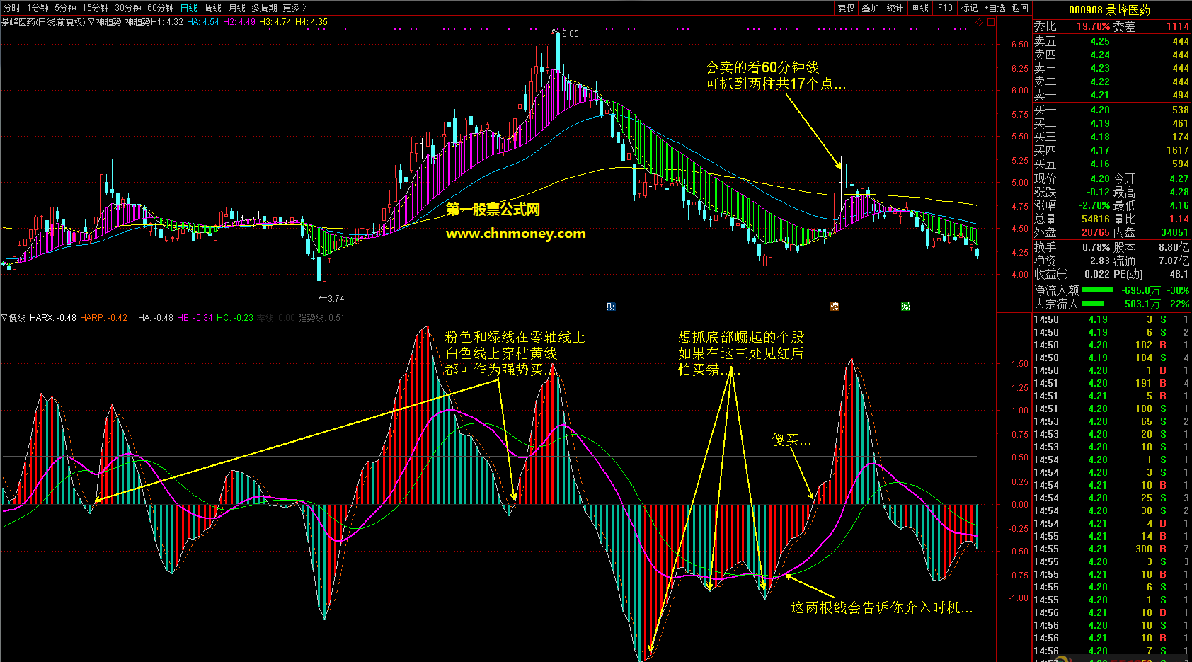Click the 统计 statistics button
Image resolution: width=1192 pixels, height=662 pixels.
click(895, 8)
